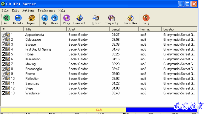Open the Preference menu
Screen dimensions: 206x114
[46, 11]
